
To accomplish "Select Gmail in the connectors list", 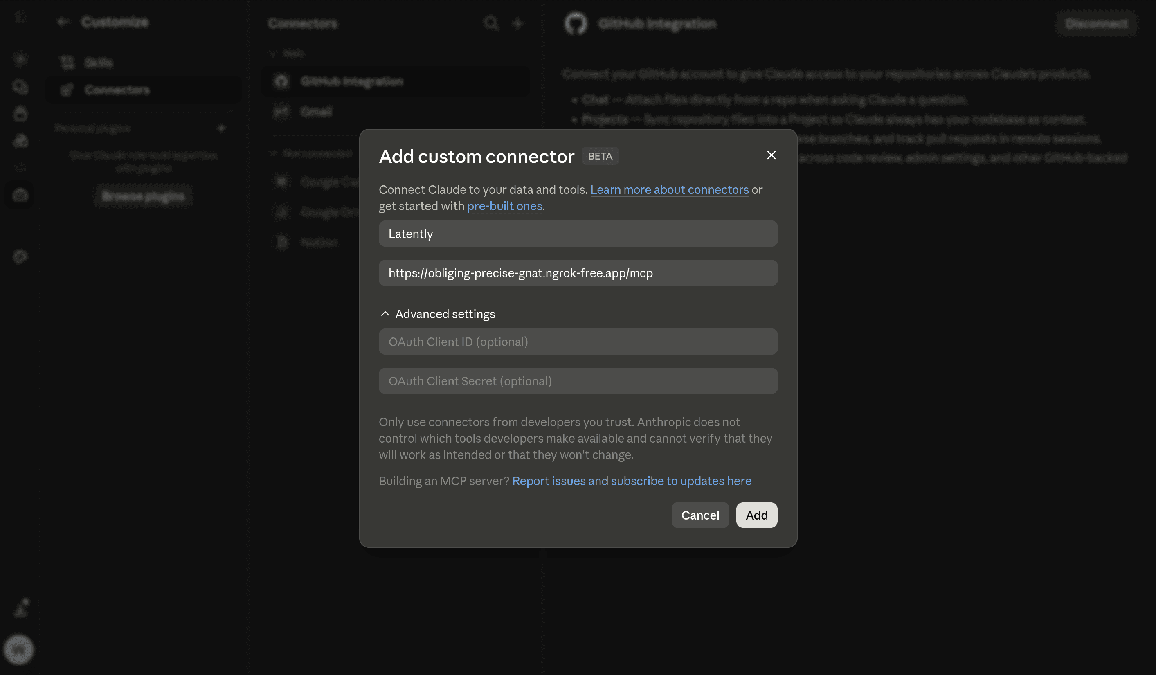I will 396,112.
